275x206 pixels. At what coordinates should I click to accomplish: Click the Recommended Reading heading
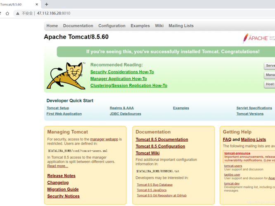(x=116, y=65)
